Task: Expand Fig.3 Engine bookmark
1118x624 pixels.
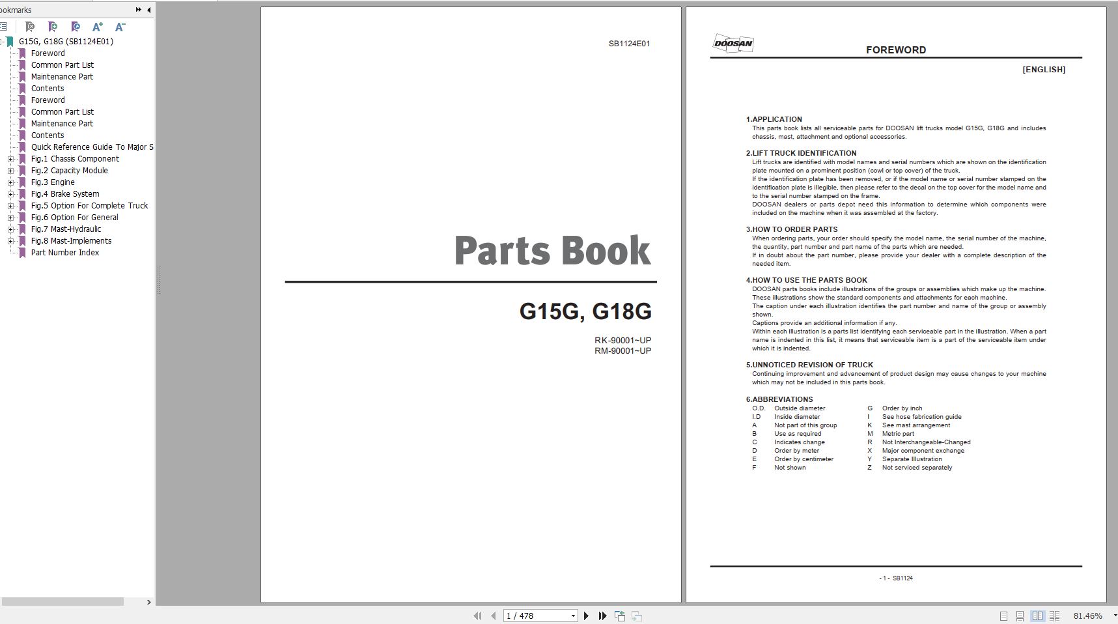Action: (x=10, y=182)
